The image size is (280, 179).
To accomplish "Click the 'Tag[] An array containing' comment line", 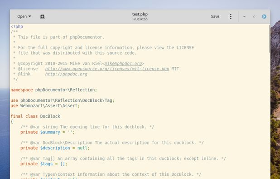I will click(x=123, y=159).
